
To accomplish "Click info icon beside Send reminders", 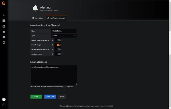I will 53,54.
